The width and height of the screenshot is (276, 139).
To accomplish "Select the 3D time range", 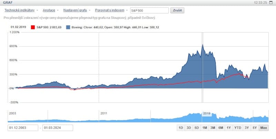I will click(x=189, y=128).
